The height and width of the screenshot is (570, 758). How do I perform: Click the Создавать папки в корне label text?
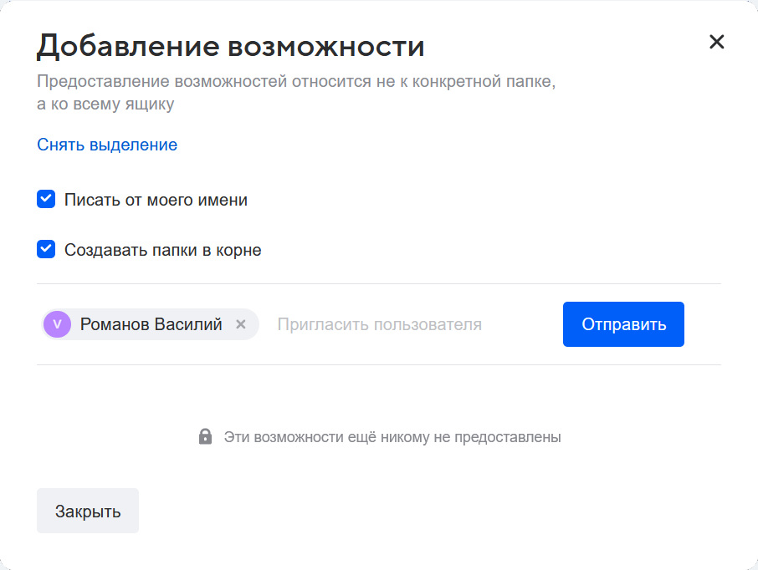point(162,250)
